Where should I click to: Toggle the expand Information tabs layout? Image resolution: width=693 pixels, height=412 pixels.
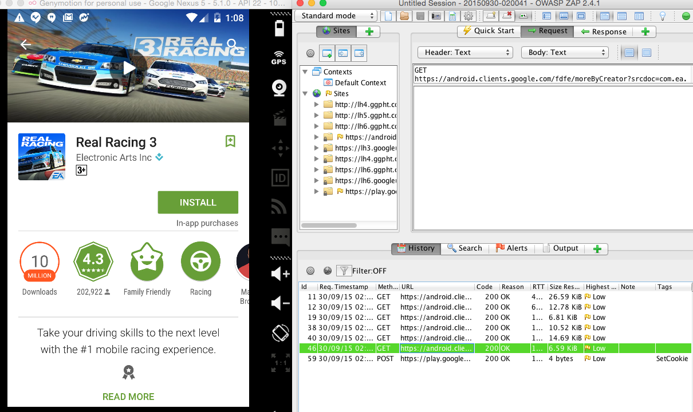[x=564, y=16]
